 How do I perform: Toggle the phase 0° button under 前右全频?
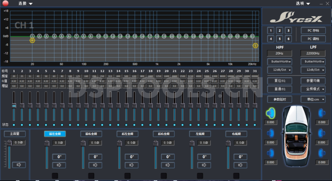click(95, 157)
